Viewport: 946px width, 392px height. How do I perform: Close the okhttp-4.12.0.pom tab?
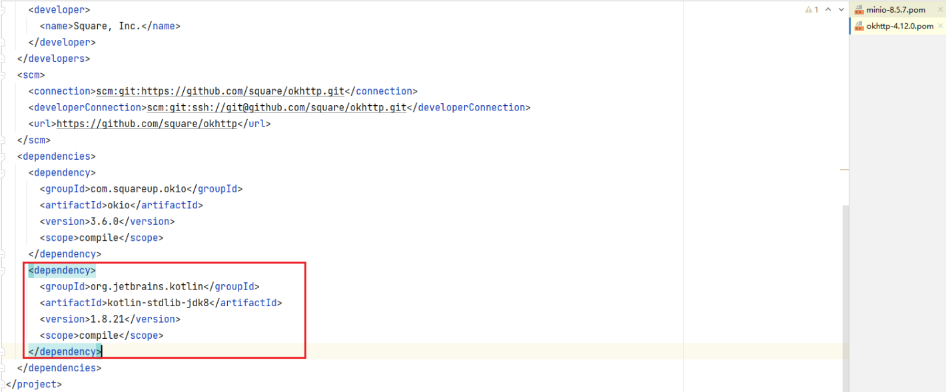tap(940, 26)
